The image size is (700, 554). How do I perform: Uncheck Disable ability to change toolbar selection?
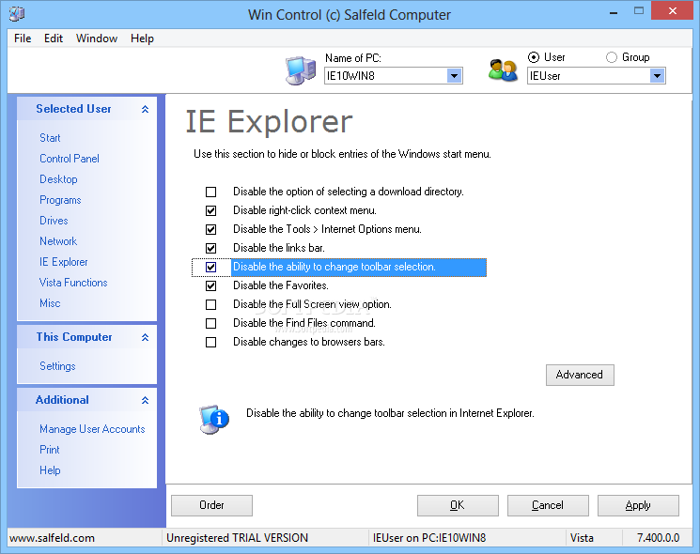210,267
